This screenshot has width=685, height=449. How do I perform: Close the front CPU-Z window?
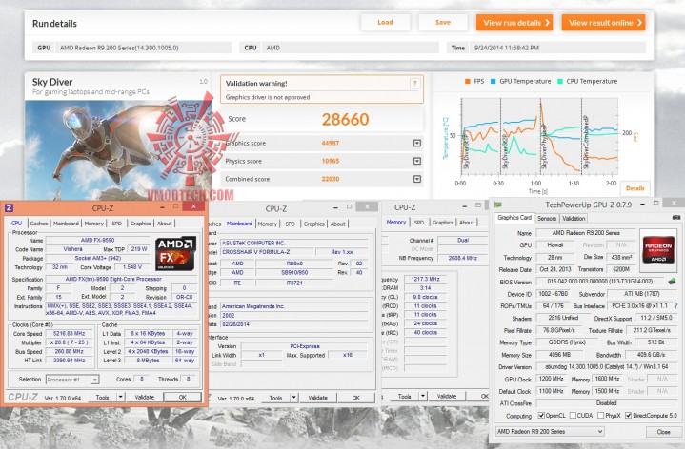193,206
